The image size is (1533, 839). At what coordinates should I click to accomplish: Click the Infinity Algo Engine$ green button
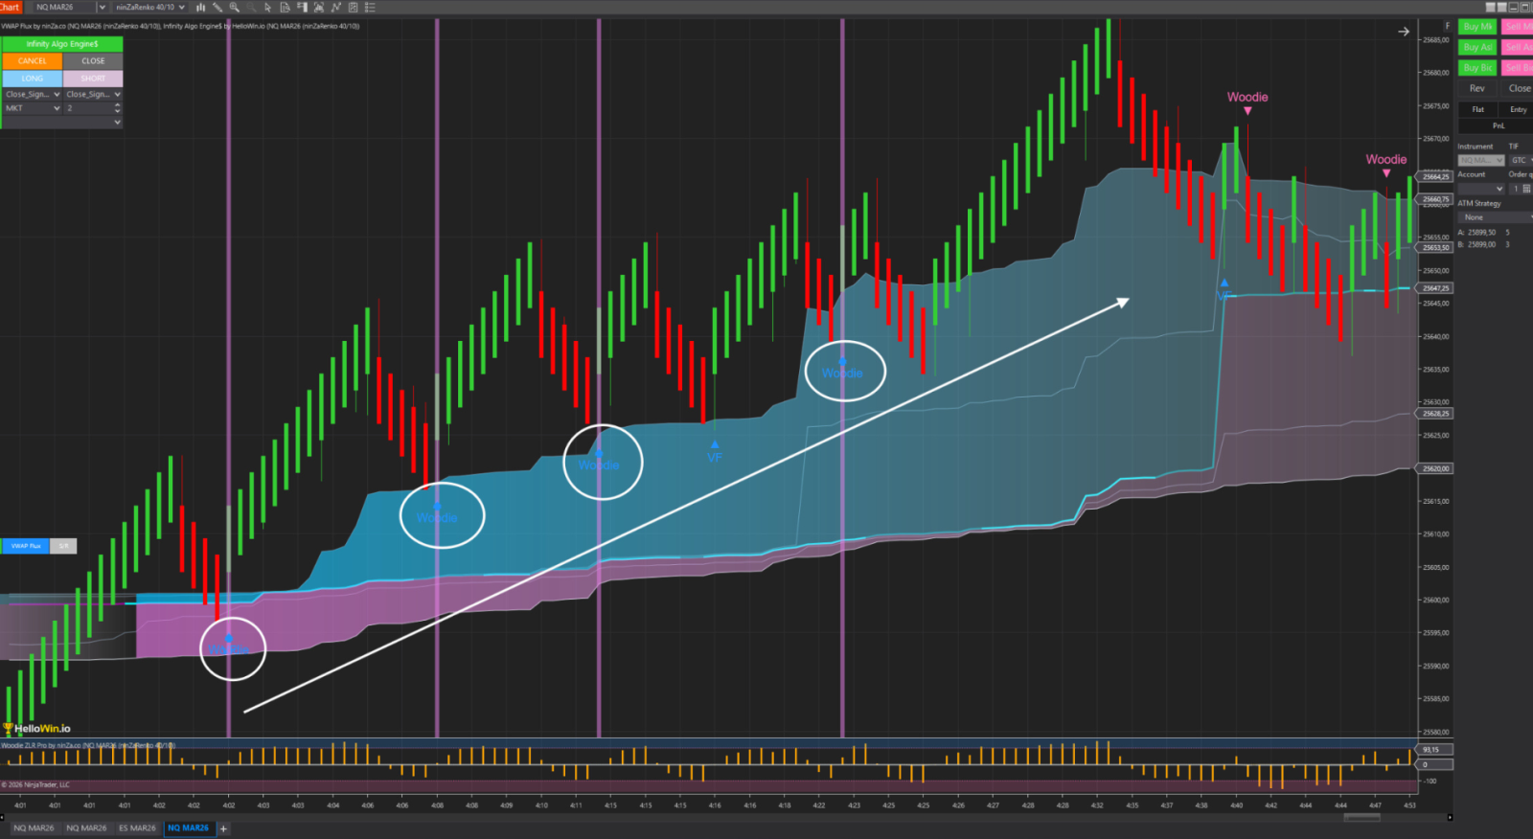(62, 44)
